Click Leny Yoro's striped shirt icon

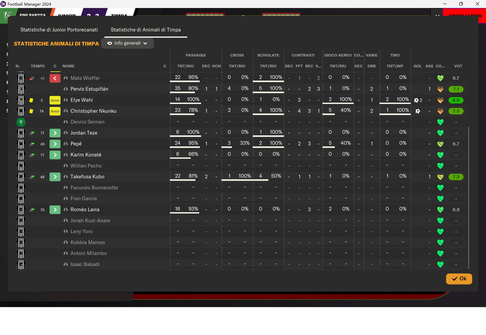coord(21,232)
